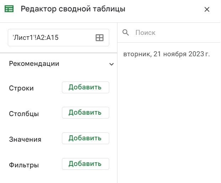Image resolution: width=221 pixels, height=183 pixels.
Task: Click the magnifier search icon
Action: (x=126, y=33)
